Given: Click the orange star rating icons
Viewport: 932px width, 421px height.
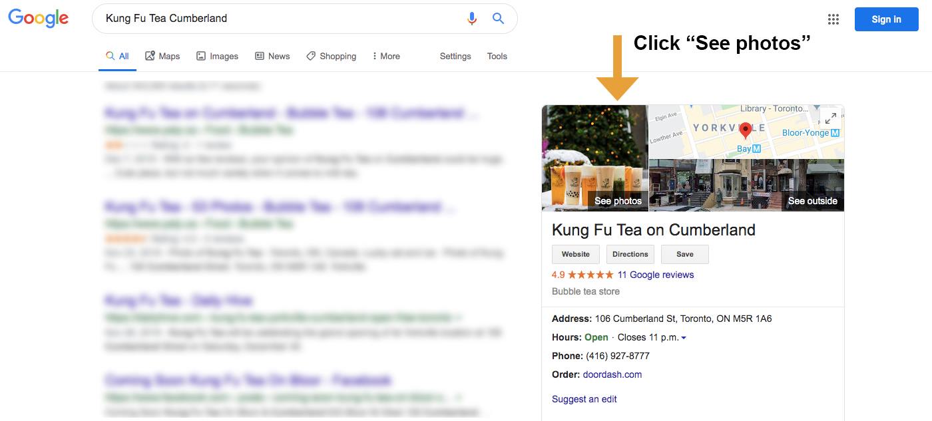Looking at the screenshot, I should pos(590,275).
